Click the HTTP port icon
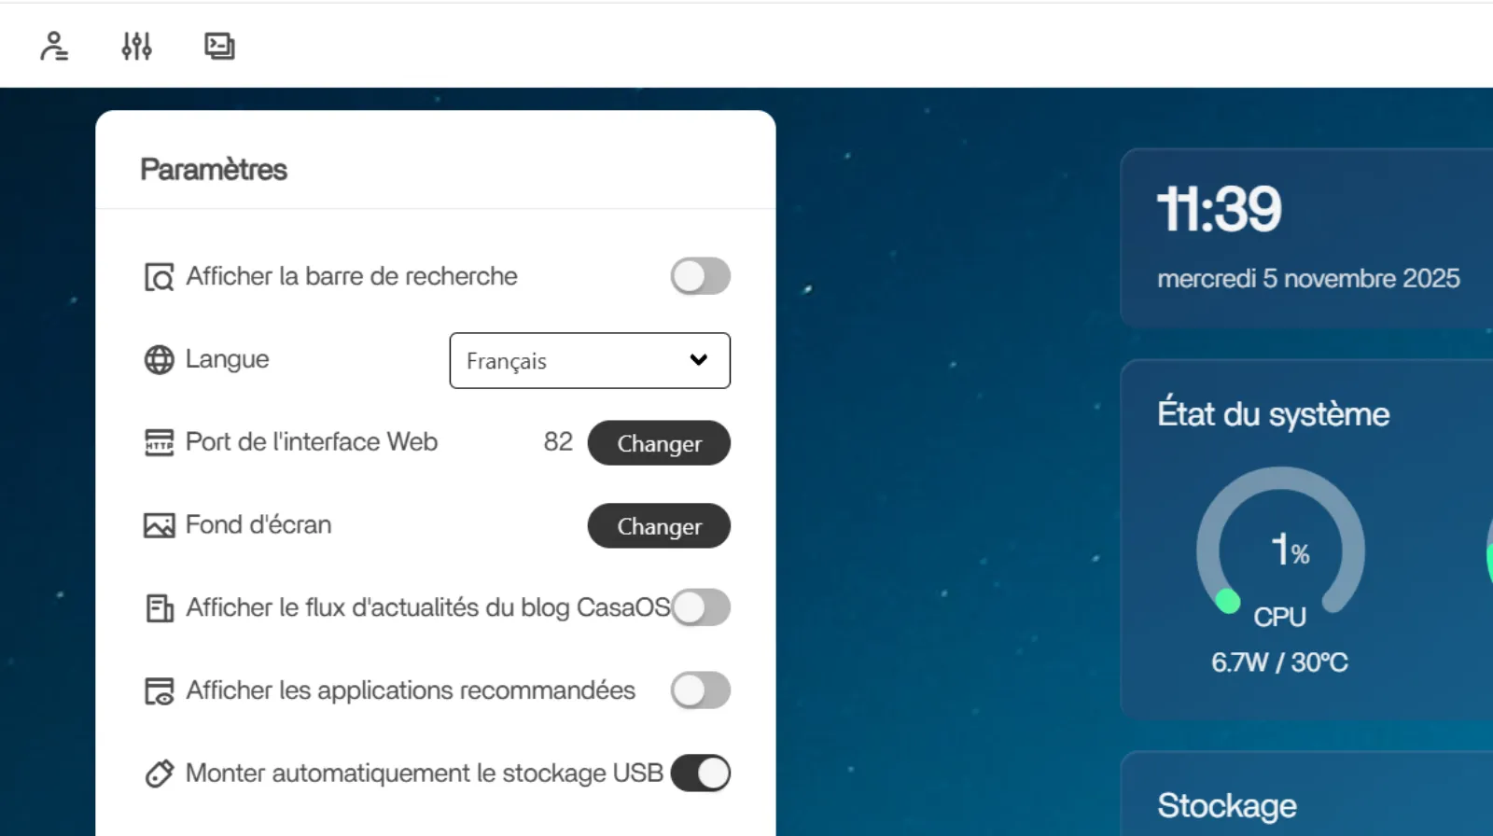1493x836 pixels. click(159, 442)
